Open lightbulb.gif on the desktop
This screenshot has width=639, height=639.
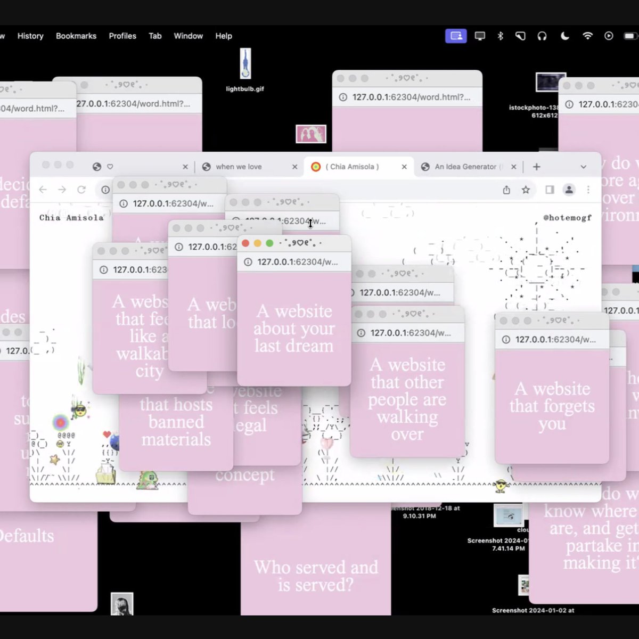point(244,64)
